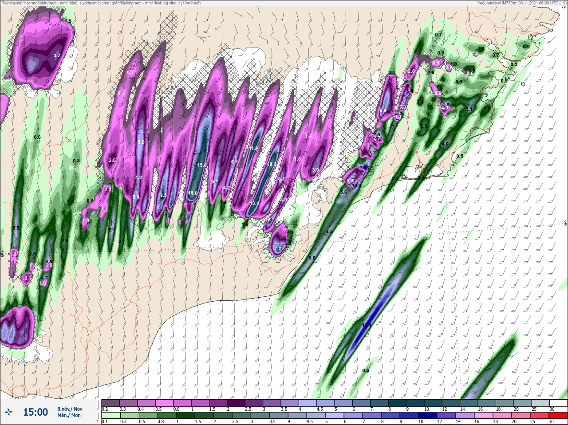Click the 13.4 precipitation value on the map
This screenshot has width=568, height=425.
pyautogui.click(x=254, y=203)
